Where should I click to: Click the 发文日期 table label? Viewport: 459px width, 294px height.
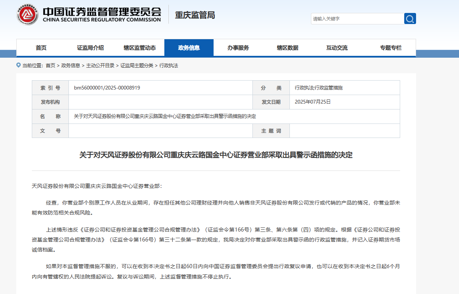271,102
